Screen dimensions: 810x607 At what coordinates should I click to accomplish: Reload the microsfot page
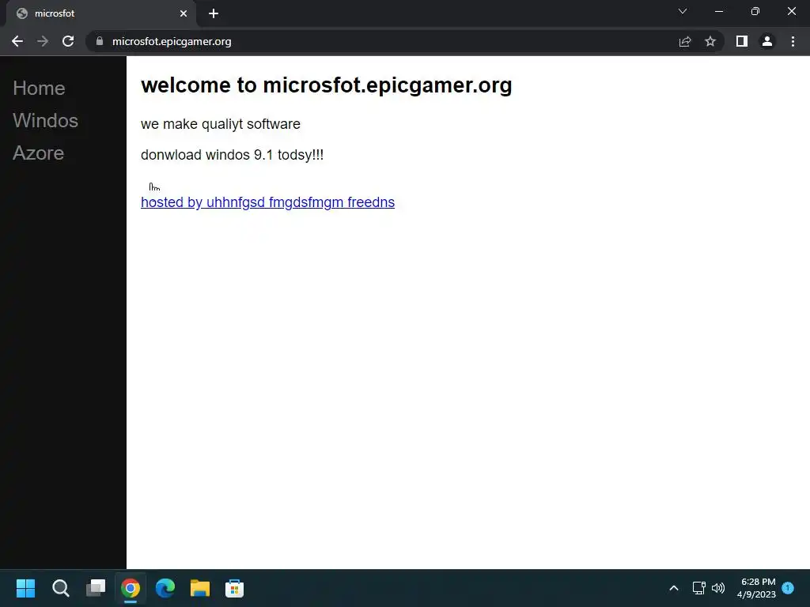pos(68,41)
